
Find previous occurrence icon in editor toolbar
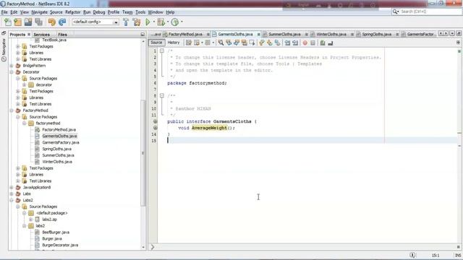click(x=229, y=43)
